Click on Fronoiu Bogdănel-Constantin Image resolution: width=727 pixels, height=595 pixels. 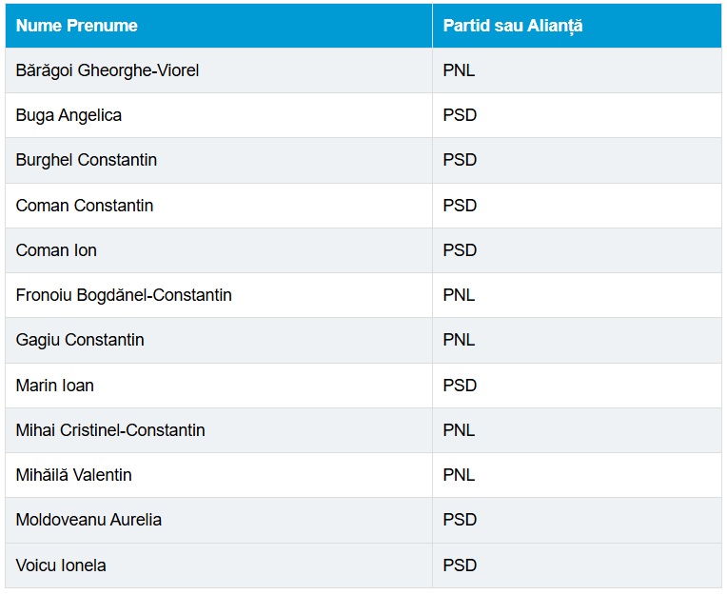(124, 295)
